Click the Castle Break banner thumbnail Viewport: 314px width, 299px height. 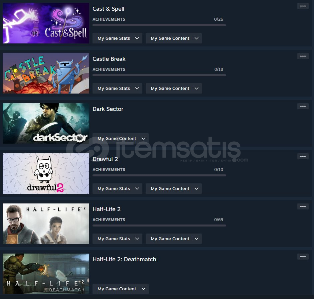[x=46, y=73]
